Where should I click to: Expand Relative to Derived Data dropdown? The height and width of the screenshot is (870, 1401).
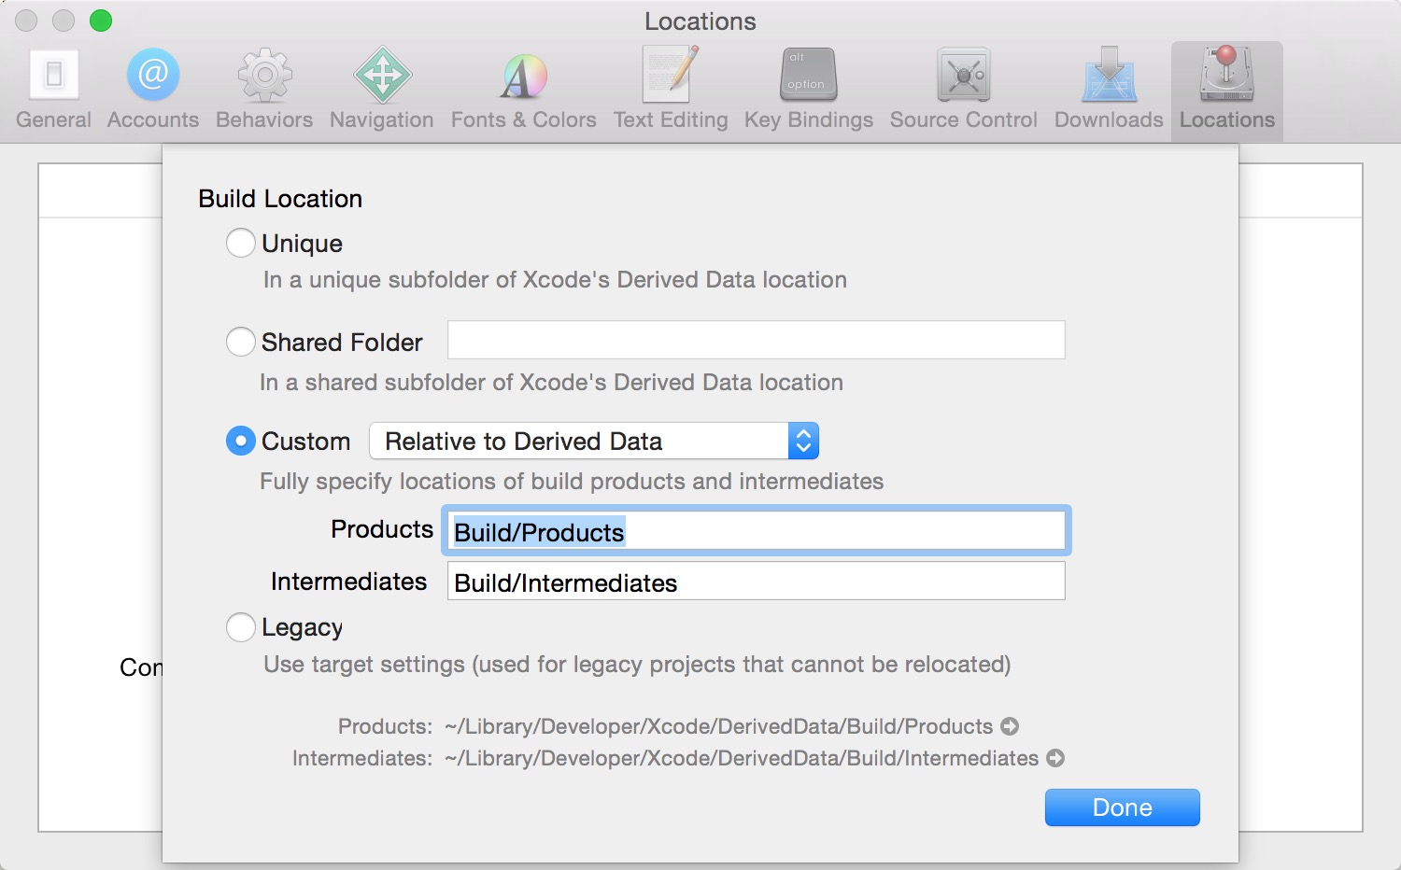[x=594, y=441]
